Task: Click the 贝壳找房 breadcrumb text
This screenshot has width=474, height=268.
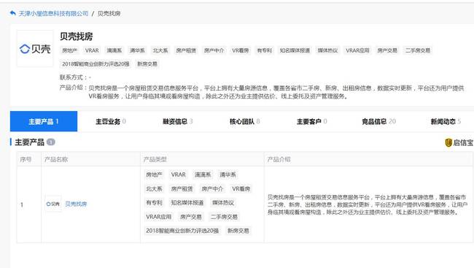Action: (x=109, y=13)
